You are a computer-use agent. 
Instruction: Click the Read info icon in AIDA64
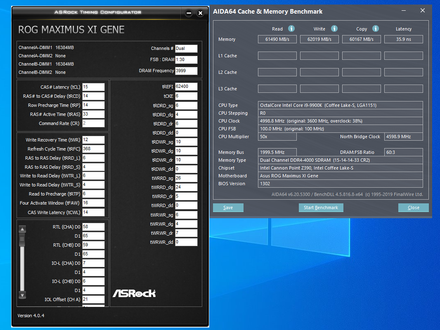point(291,28)
